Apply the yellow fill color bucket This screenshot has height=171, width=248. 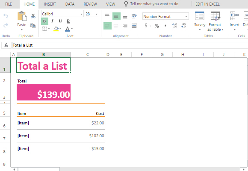(56, 29)
